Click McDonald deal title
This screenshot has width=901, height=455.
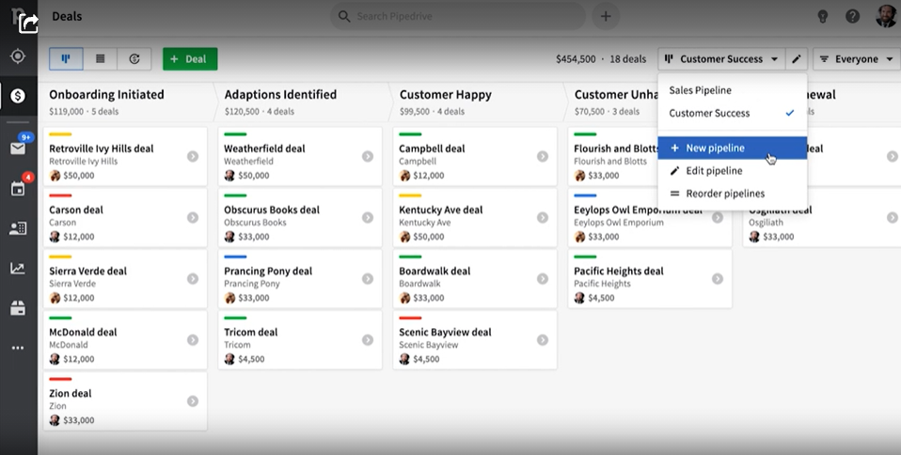(x=83, y=332)
